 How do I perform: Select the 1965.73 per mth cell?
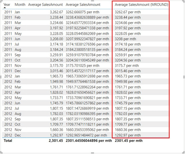coord(128,76)
